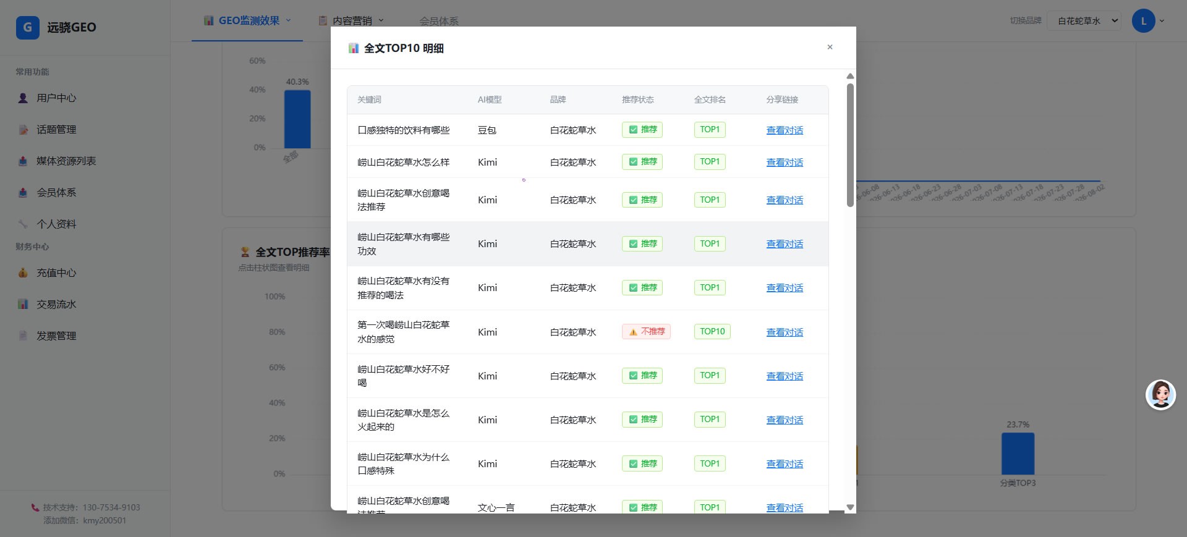Click the 分类TOP3 bar at 23.7%
Viewport: 1187px width, 537px height.
click(1018, 454)
